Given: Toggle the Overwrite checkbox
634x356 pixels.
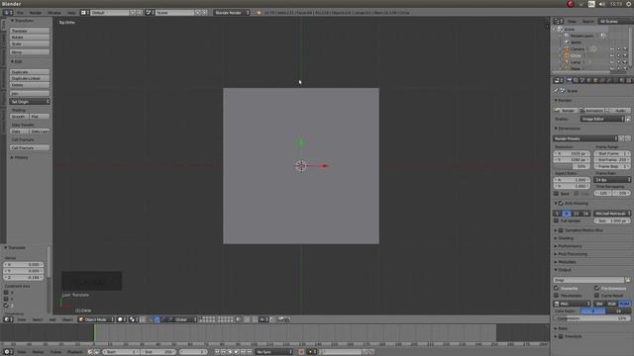Looking at the screenshot, I should click(x=557, y=288).
